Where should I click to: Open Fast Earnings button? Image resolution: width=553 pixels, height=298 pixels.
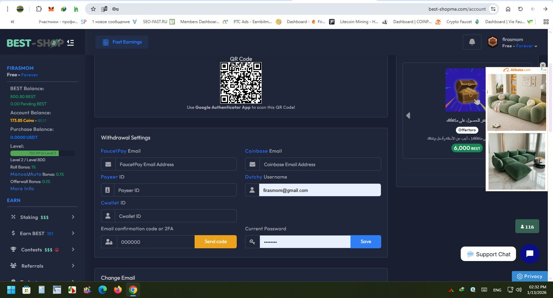122,42
